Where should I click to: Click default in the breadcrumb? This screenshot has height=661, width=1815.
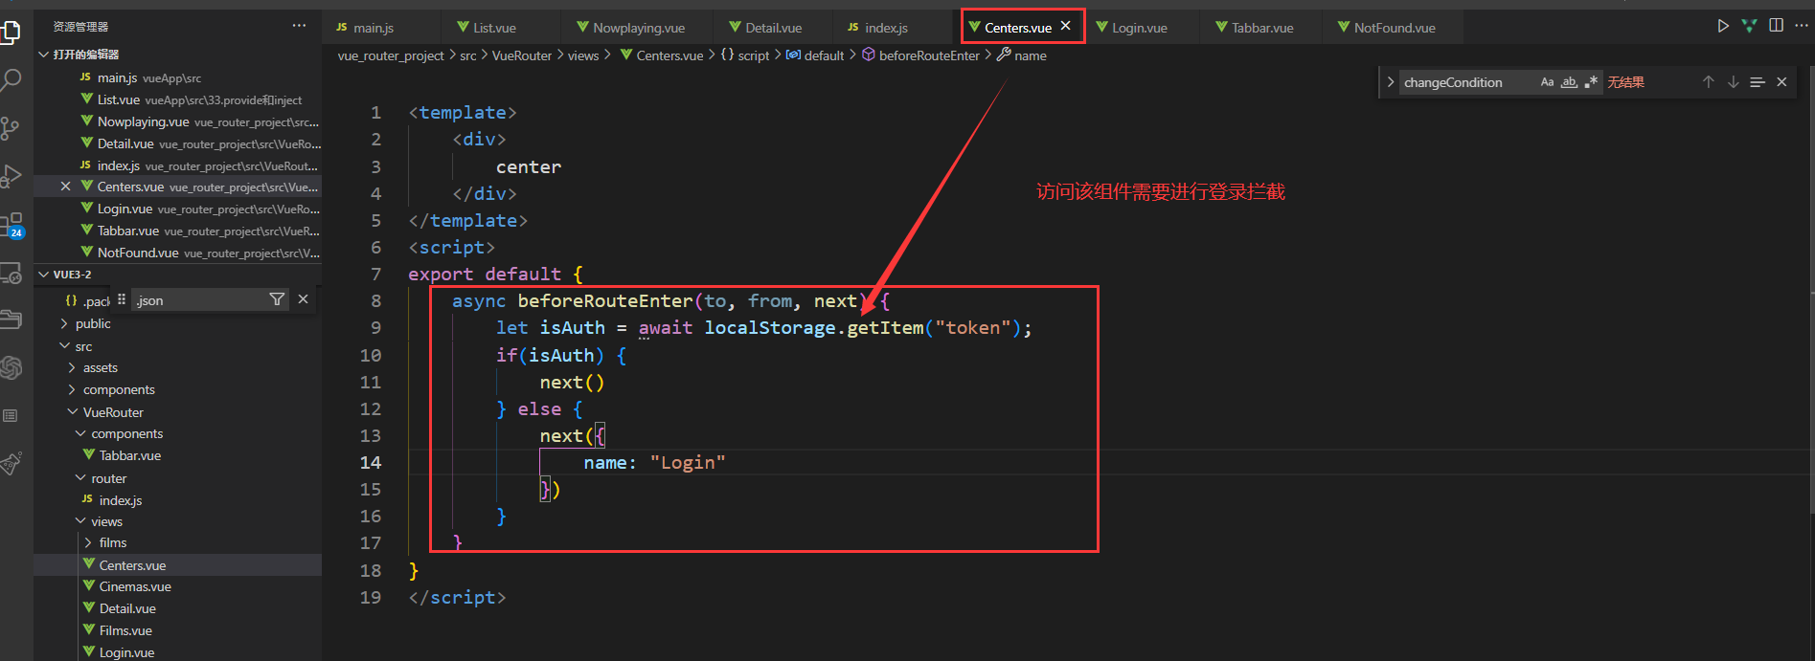point(824,55)
